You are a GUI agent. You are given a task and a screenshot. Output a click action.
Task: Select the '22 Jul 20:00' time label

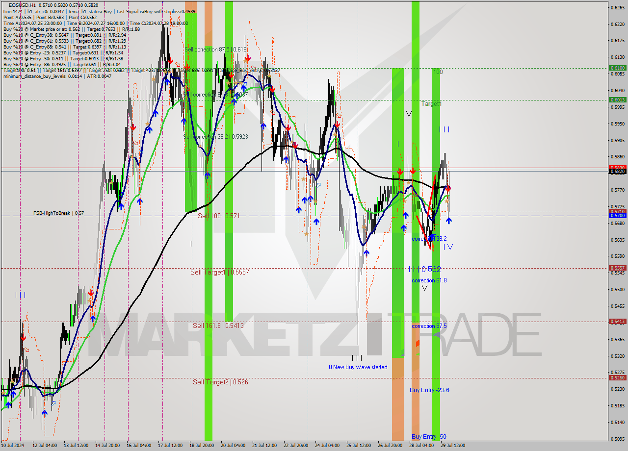coord(297,446)
